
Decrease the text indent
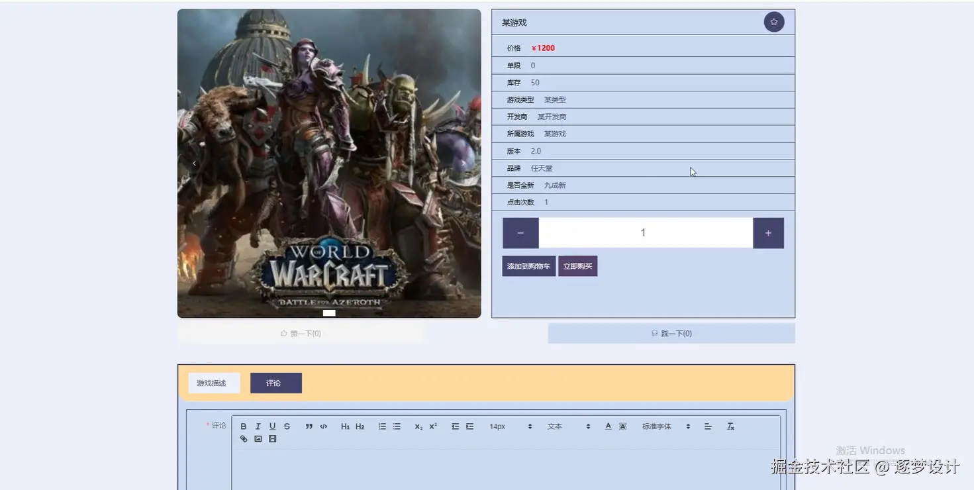coord(456,426)
